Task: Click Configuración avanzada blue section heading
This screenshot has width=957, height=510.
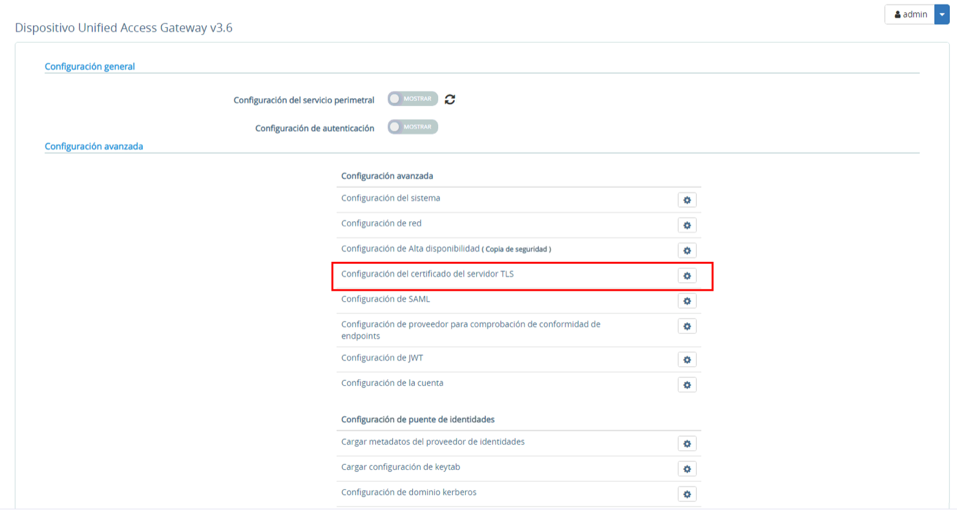Action: point(94,146)
